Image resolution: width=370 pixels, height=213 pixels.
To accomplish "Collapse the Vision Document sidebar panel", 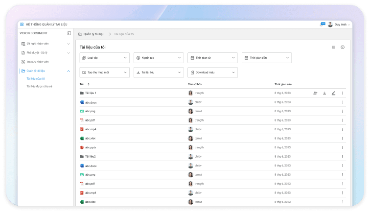I will (x=69, y=33).
